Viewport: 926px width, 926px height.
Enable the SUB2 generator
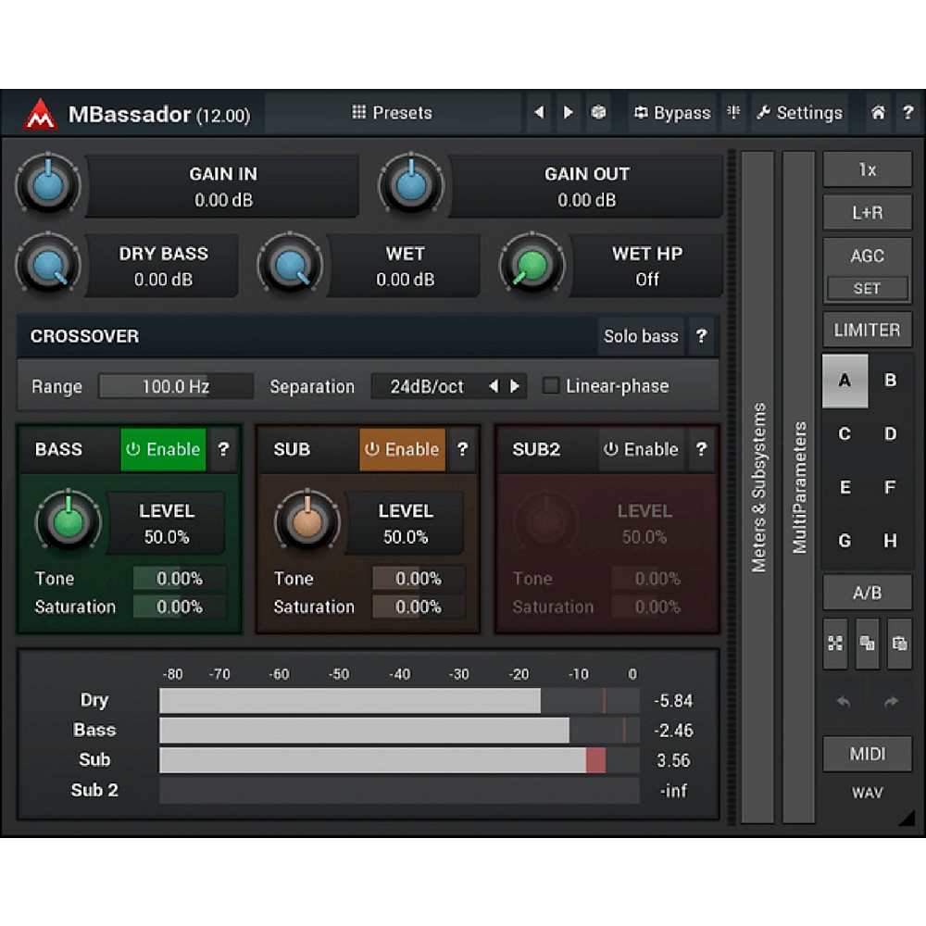pos(641,450)
